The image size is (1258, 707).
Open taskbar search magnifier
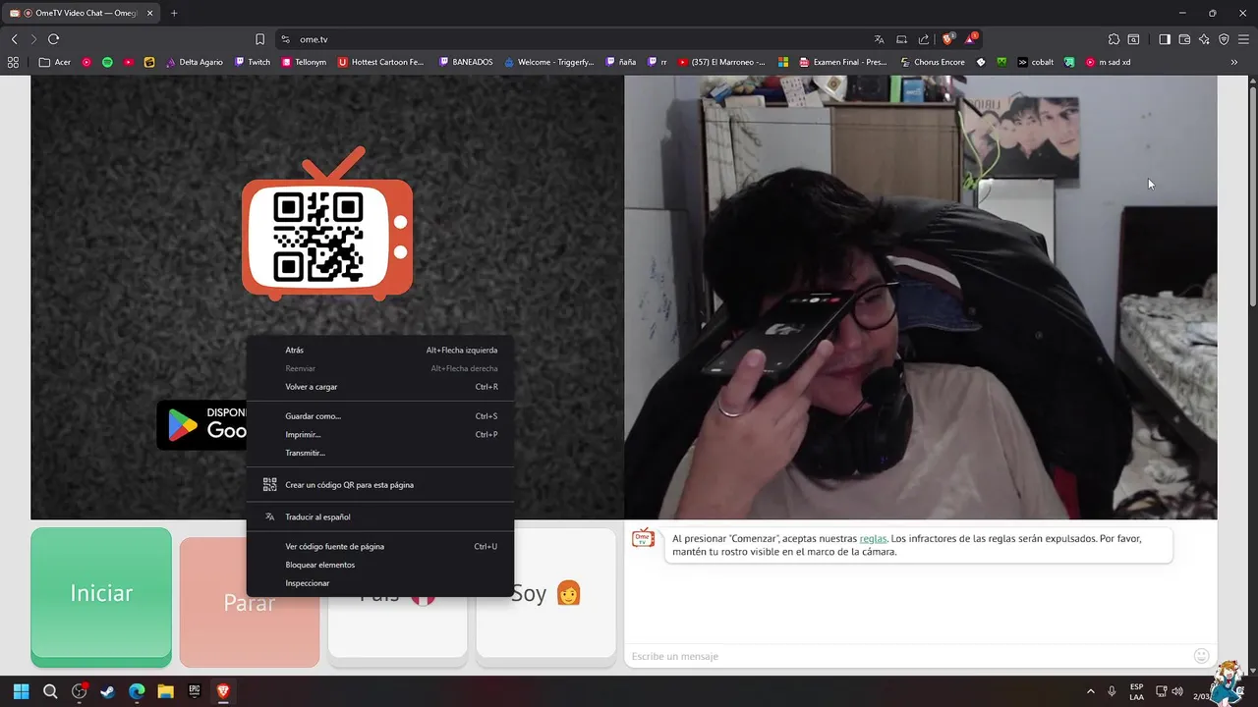coord(50,691)
